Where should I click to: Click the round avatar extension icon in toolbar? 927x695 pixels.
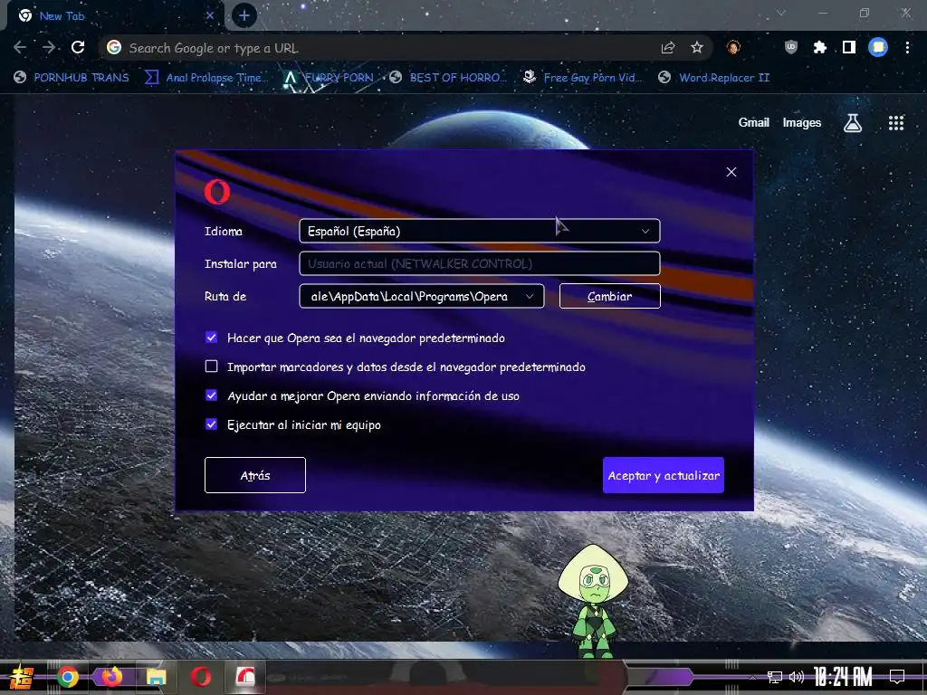coord(733,47)
